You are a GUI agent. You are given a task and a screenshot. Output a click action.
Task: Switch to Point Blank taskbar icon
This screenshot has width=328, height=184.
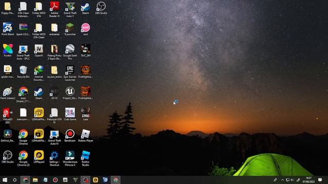click(x=106, y=180)
